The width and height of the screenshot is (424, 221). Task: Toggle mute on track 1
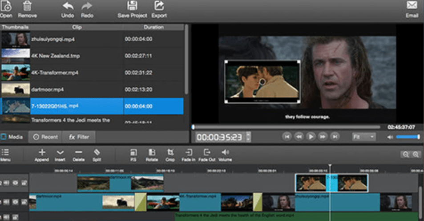(7, 202)
